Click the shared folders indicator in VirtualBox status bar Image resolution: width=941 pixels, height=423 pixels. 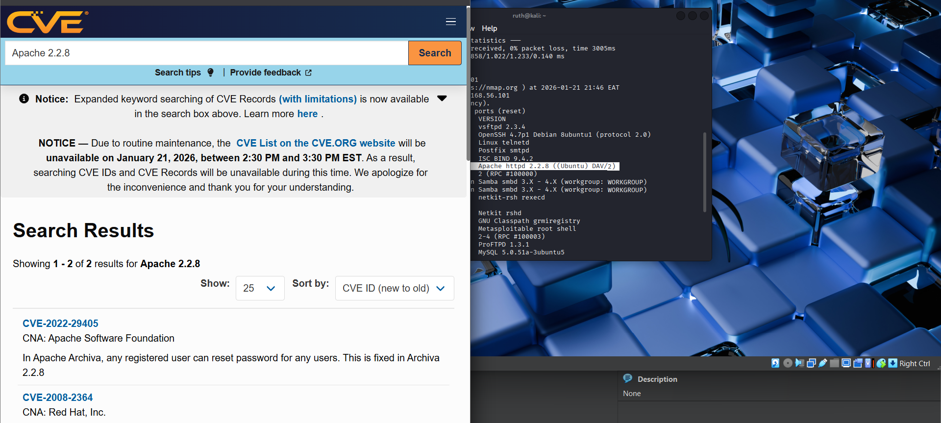tap(834, 363)
